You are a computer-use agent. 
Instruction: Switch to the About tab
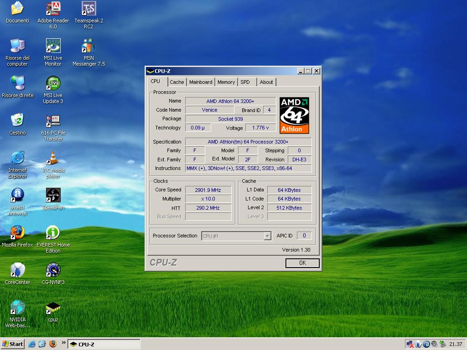(x=266, y=82)
